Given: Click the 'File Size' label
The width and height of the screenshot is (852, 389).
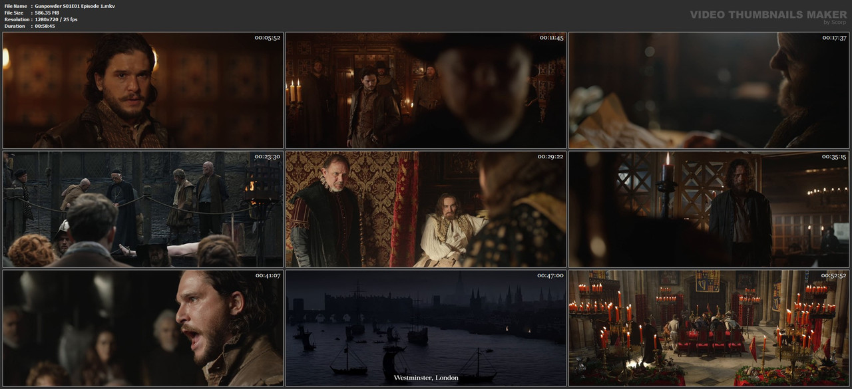Looking at the screenshot, I should pyautogui.click(x=14, y=13).
